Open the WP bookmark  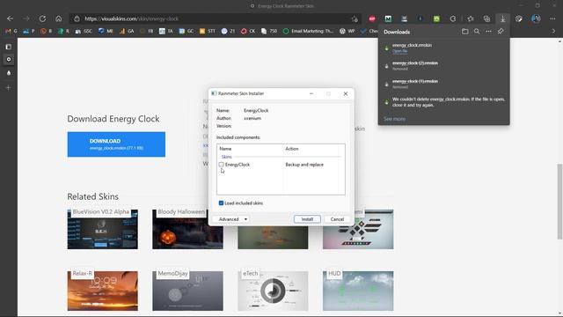347,32
